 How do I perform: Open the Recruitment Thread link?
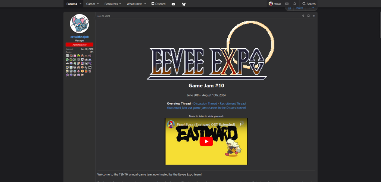coord(233,104)
